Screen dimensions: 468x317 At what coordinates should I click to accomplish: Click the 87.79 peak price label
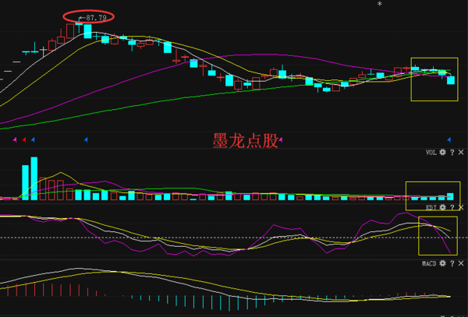click(x=92, y=16)
